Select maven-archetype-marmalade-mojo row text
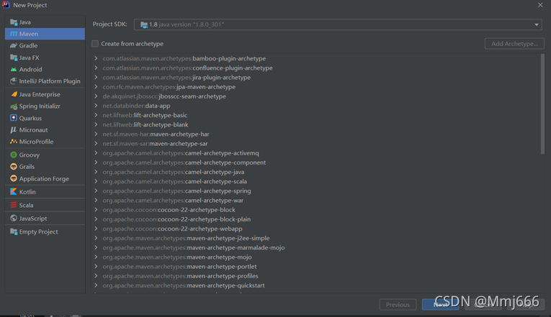 pos(194,247)
